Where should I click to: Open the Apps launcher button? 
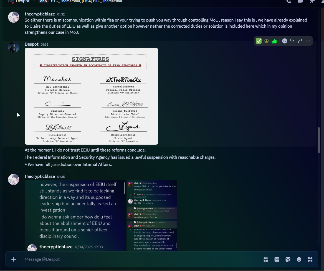coord(310,259)
